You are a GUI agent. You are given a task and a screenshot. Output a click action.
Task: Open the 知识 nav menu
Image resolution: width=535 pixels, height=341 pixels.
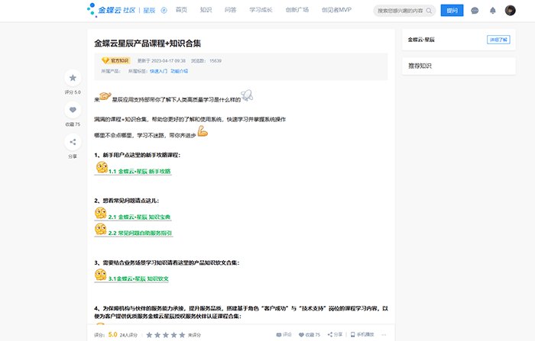[206, 10]
